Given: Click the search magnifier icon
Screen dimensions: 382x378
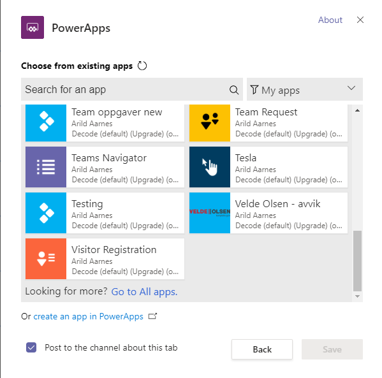Looking at the screenshot, I should point(234,90).
